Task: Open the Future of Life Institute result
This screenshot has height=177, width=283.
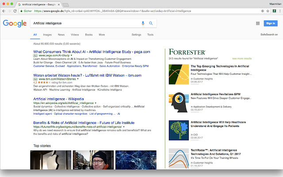Action: 84,123
